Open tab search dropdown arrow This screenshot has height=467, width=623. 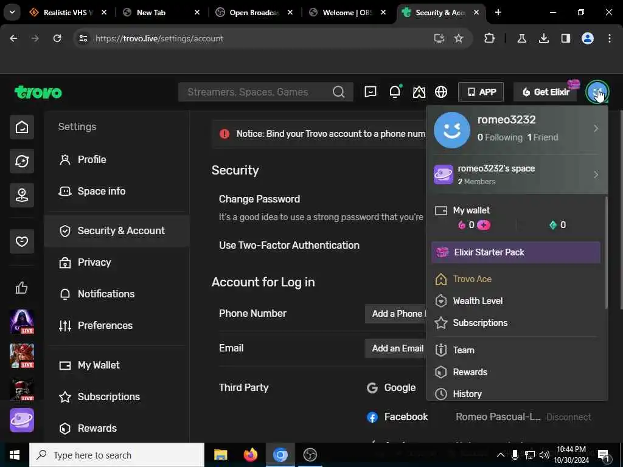click(x=12, y=12)
